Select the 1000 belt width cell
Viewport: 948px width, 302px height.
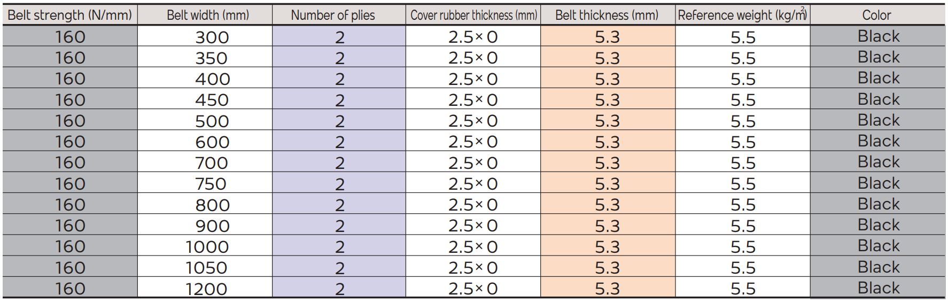point(205,246)
